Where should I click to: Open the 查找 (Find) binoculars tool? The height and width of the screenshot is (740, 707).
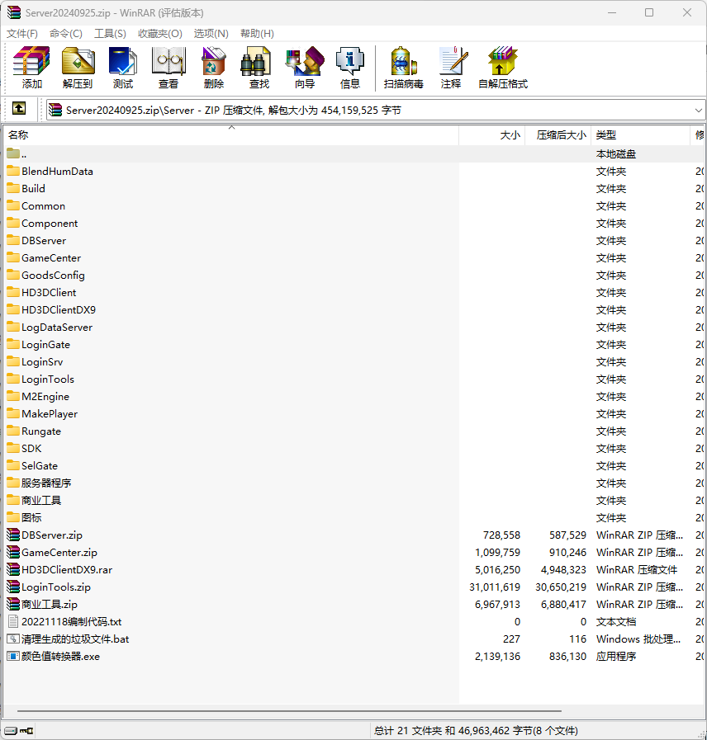259,68
